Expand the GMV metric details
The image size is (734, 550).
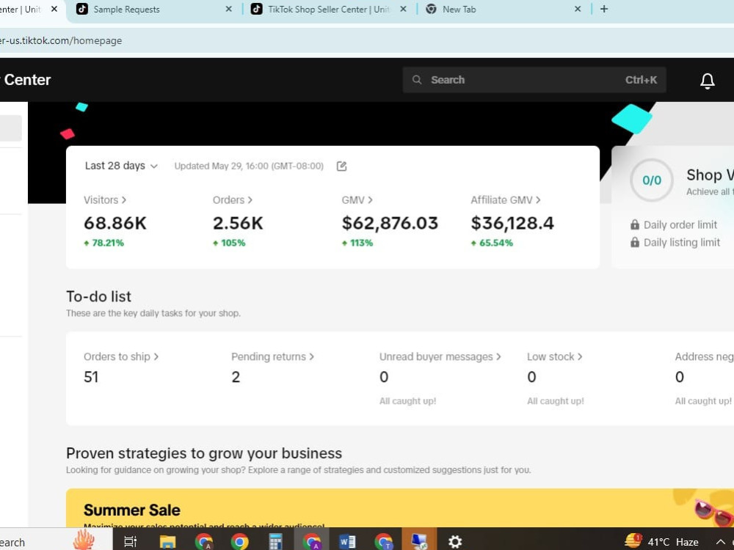[x=357, y=200]
